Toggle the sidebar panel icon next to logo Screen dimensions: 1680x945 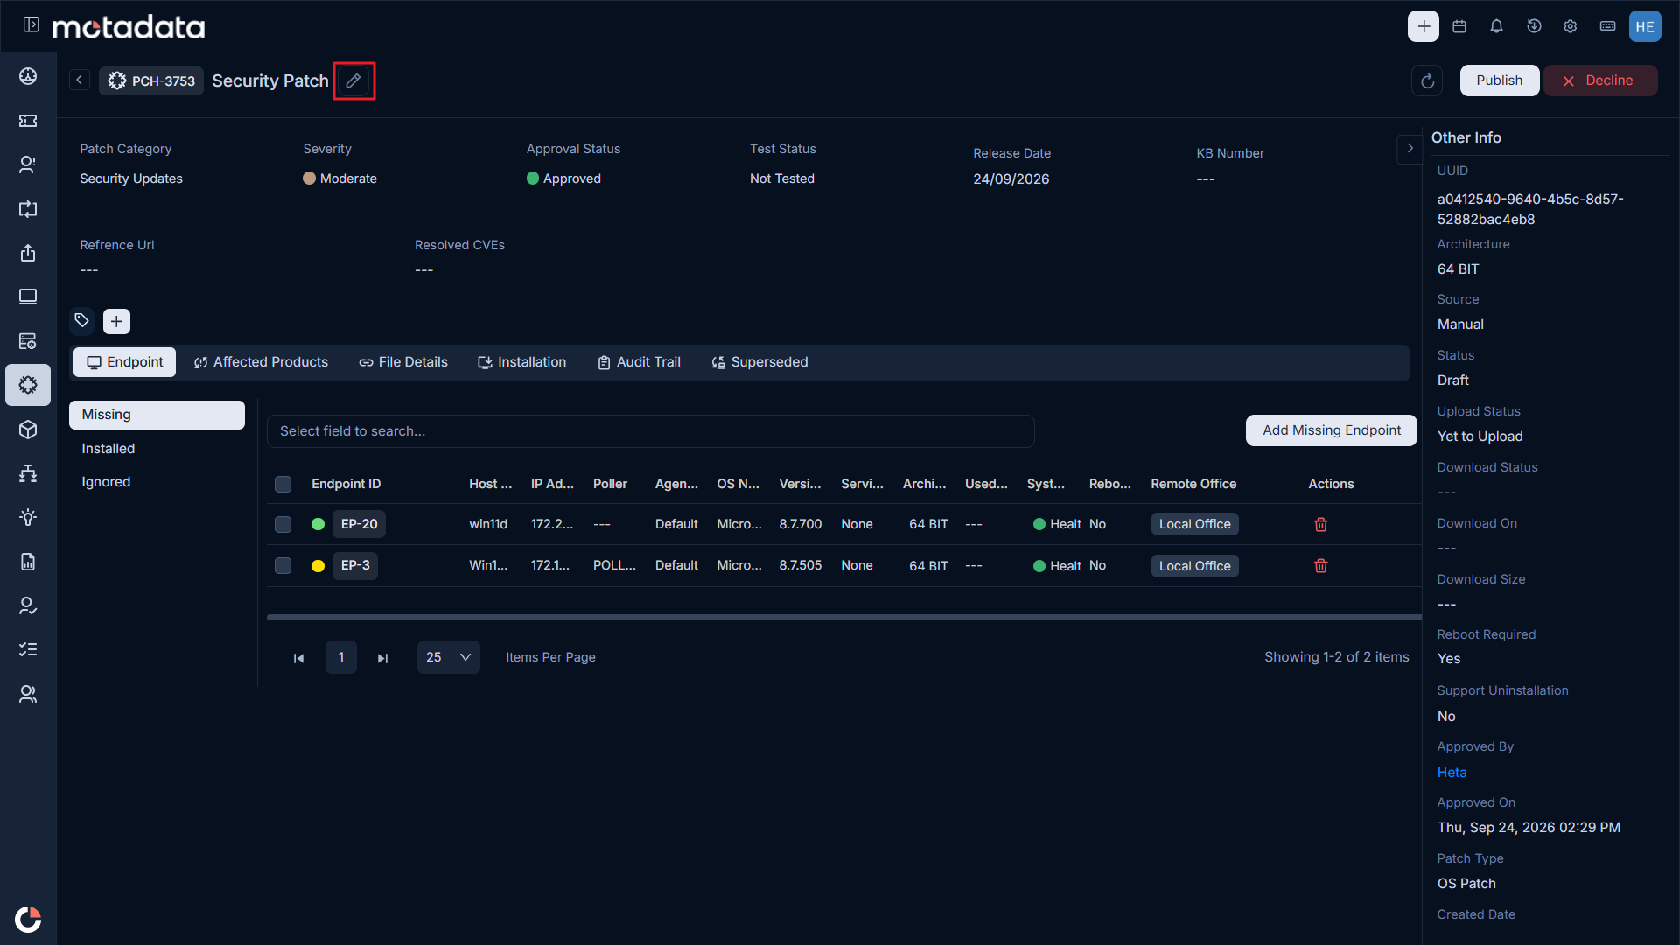[x=31, y=25]
